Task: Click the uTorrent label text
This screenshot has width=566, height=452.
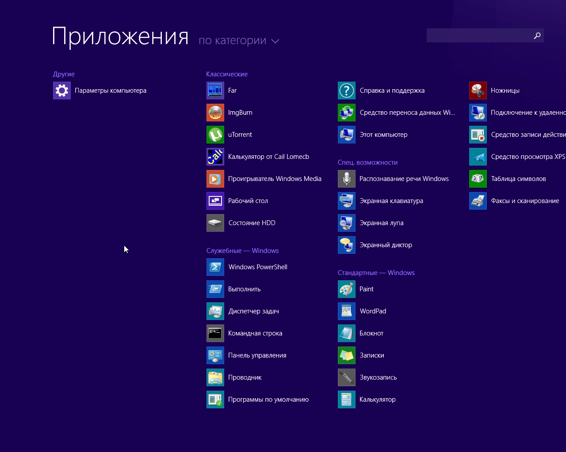Action: pyautogui.click(x=240, y=135)
